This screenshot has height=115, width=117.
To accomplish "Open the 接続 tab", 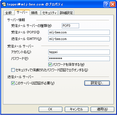I will 34,13.
